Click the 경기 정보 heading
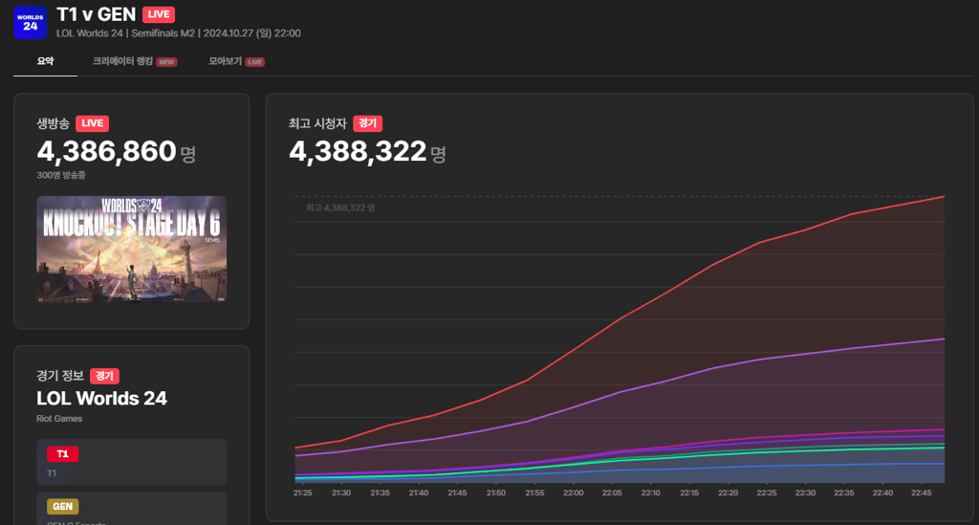 (x=60, y=376)
